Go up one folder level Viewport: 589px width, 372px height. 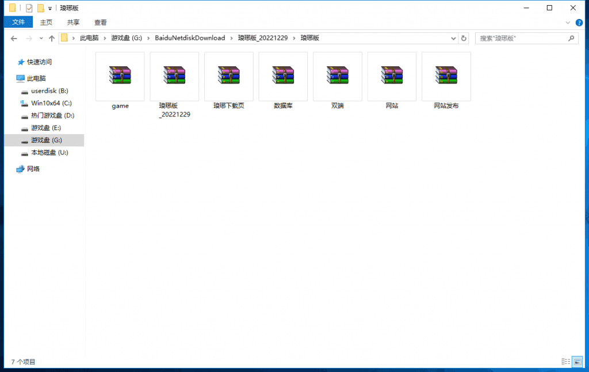pyautogui.click(x=52, y=39)
